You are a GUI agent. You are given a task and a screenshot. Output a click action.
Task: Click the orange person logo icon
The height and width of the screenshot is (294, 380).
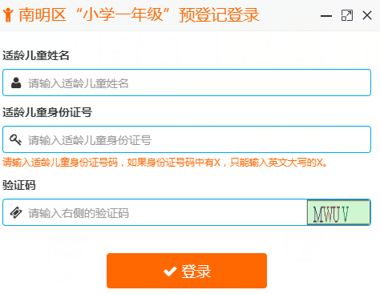(8, 14)
